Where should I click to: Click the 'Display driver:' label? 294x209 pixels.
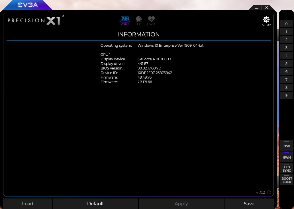click(113, 64)
